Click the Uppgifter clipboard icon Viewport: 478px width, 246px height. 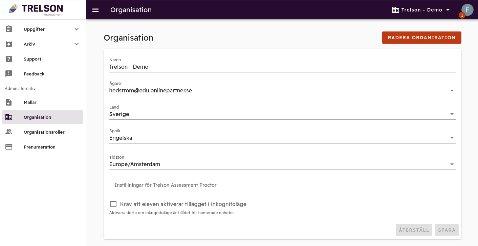tap(9, 29)
